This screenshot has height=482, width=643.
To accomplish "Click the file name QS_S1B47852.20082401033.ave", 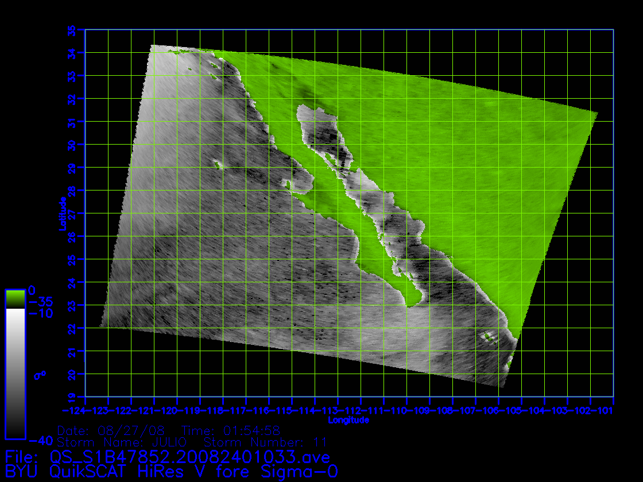I will point(189,457).
